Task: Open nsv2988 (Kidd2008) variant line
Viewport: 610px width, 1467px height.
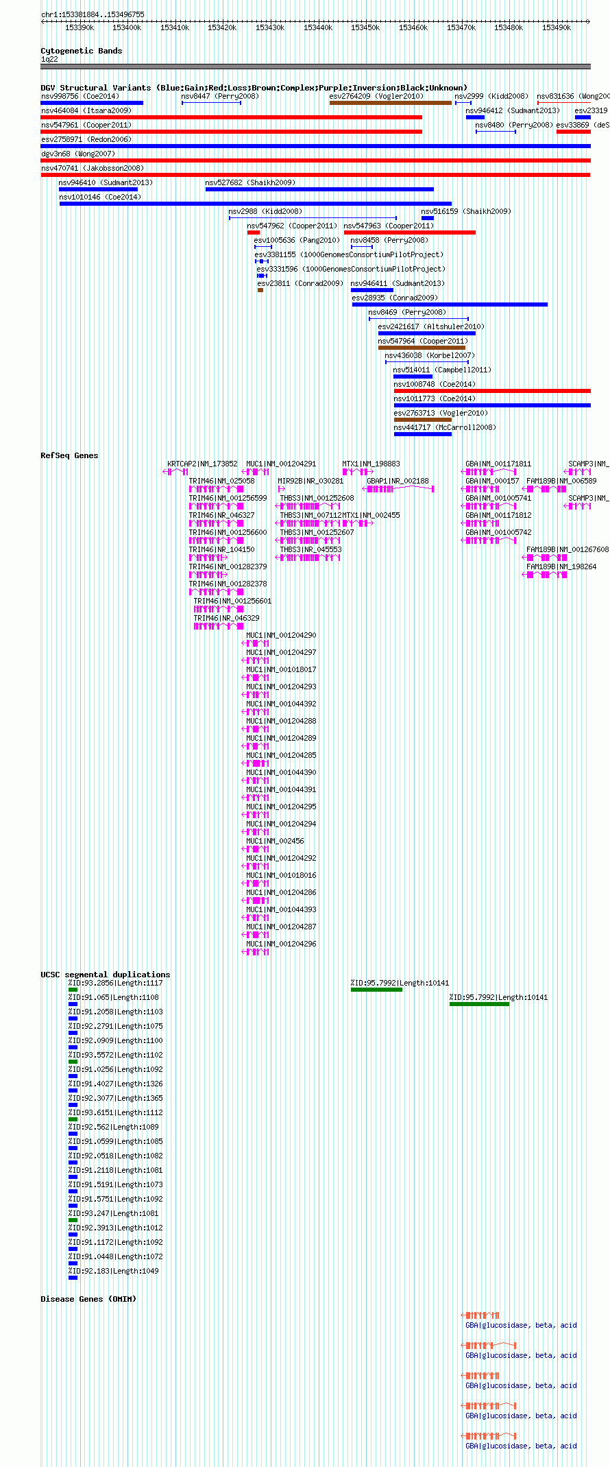Action: click(313, 218)
